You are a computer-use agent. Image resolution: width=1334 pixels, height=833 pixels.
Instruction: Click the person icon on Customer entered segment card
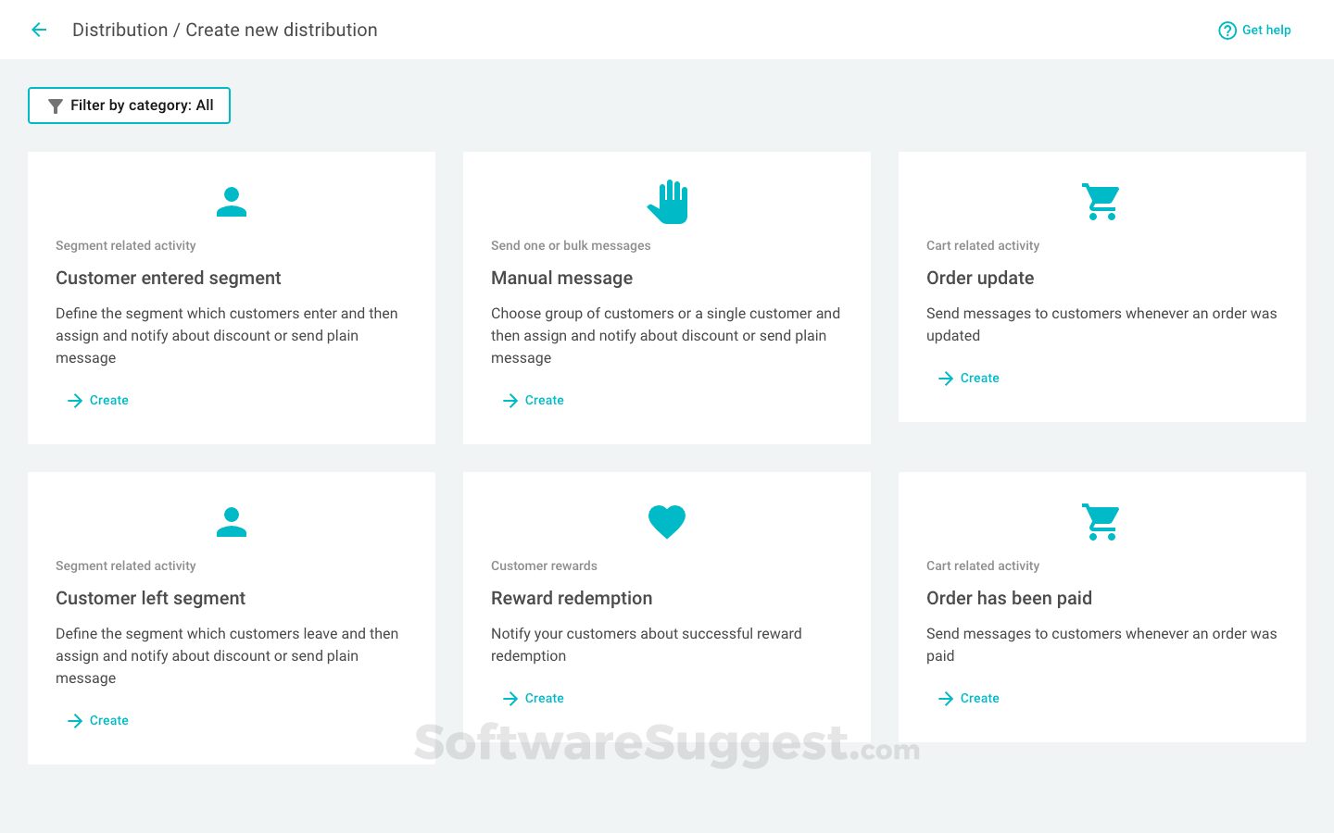(231, 201)
